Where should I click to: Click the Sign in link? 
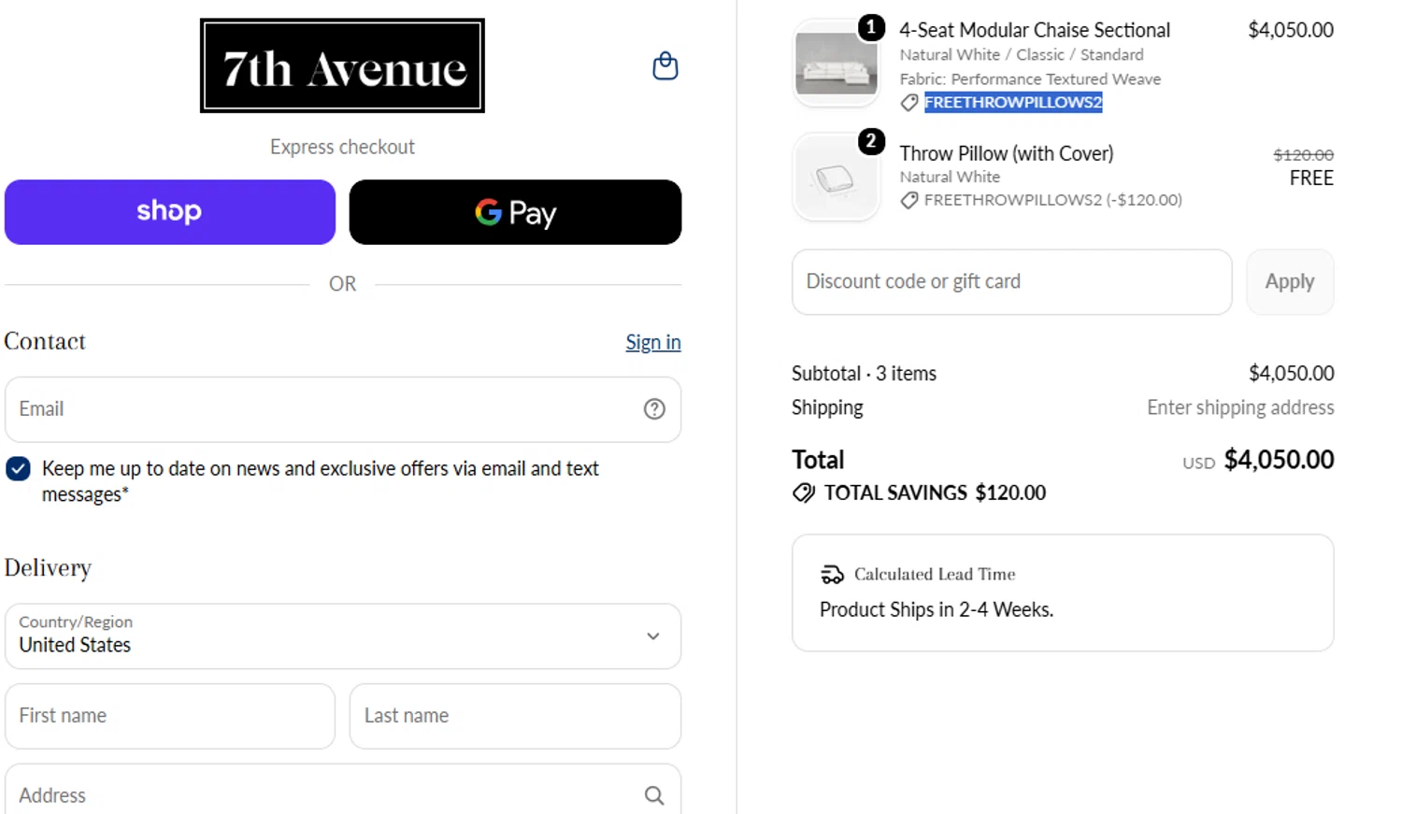point(653,342)
